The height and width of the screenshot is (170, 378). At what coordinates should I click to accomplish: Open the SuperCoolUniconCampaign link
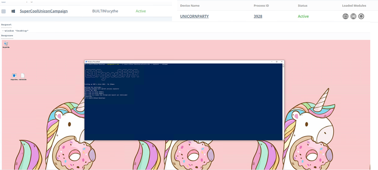[x=43, y=11]
